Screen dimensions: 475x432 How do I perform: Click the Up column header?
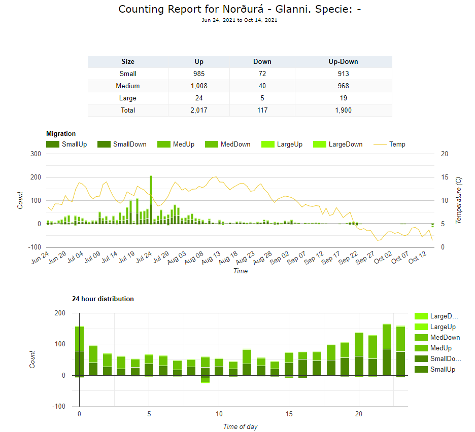click(x=199, y=62)
